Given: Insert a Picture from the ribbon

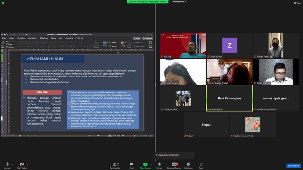Looking at the screenshot, I should click(x=105, y=44).
